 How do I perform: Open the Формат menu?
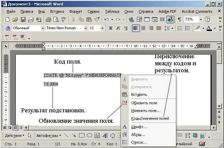76,11
